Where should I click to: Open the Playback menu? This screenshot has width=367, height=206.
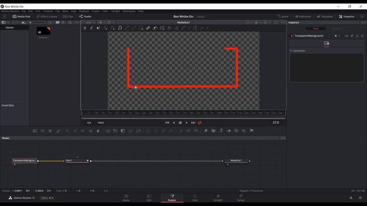click(x=84, y=11)
